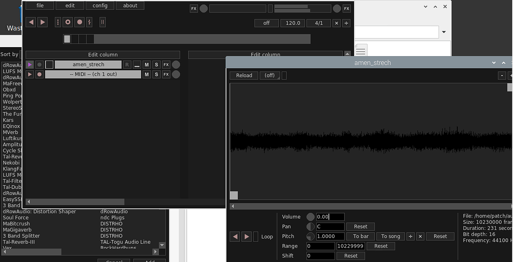The height and width of the screenshot is (262, 513).
Task: Enable input recording (solid dot icon)
Action: 80,22
